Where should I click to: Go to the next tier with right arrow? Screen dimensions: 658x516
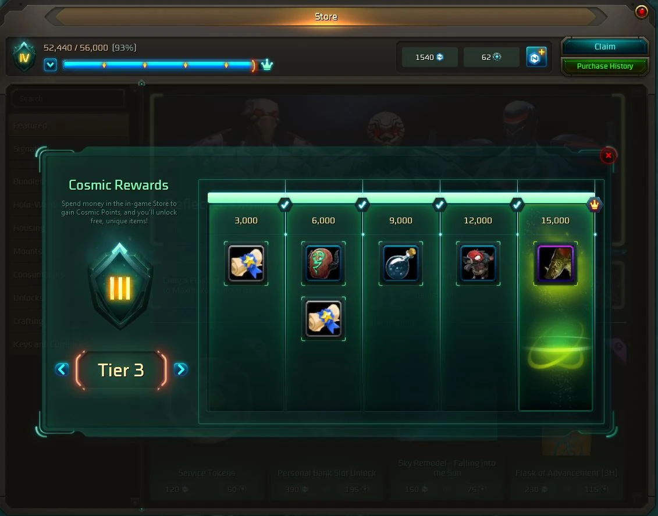click(x=181, y=369)
